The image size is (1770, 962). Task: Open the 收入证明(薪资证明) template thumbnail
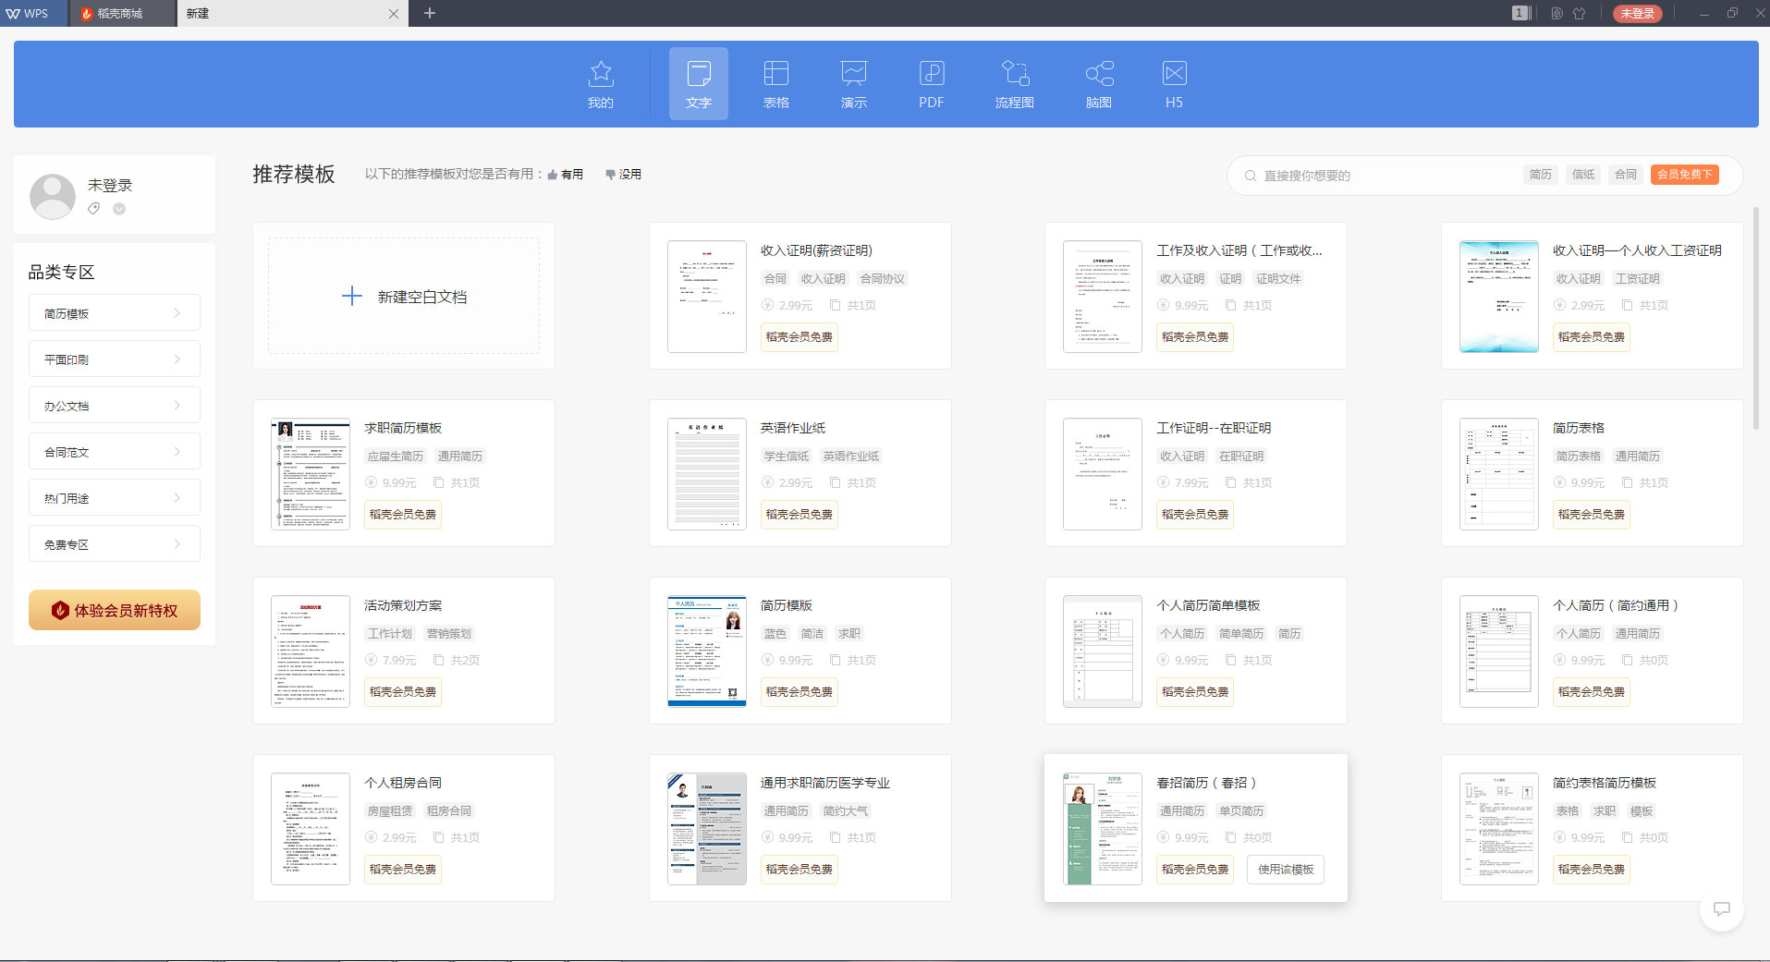[x=707, y=297]
